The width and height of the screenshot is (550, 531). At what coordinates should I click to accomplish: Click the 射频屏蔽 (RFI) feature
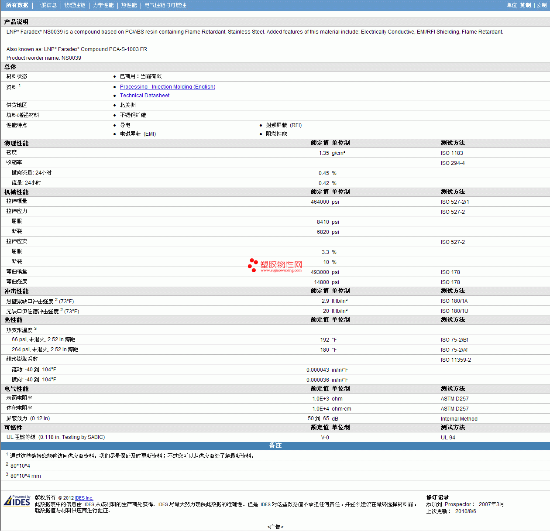284,125
